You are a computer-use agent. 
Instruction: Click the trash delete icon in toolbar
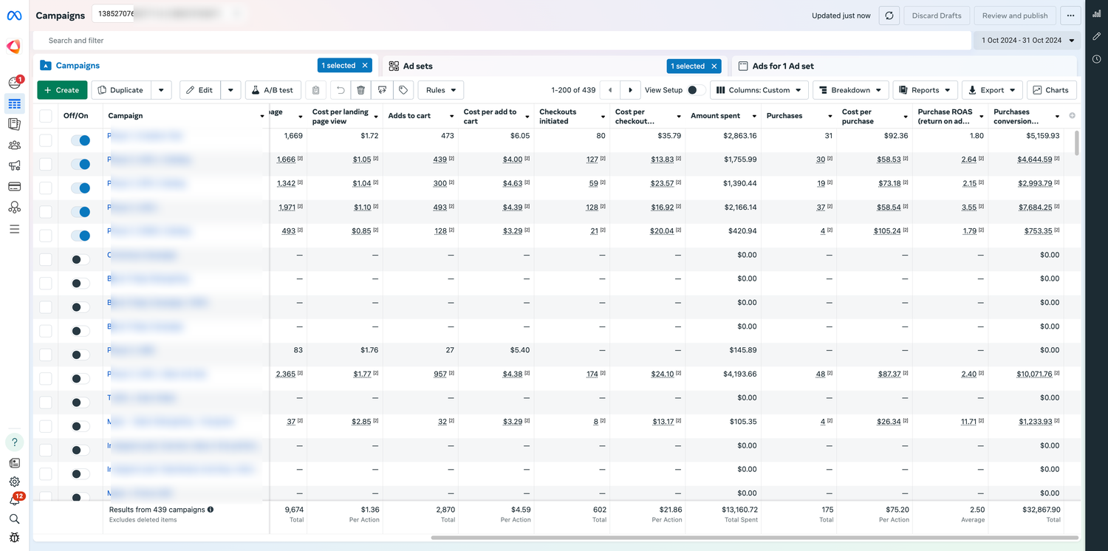pyautogui.click(x=361, y=90)
